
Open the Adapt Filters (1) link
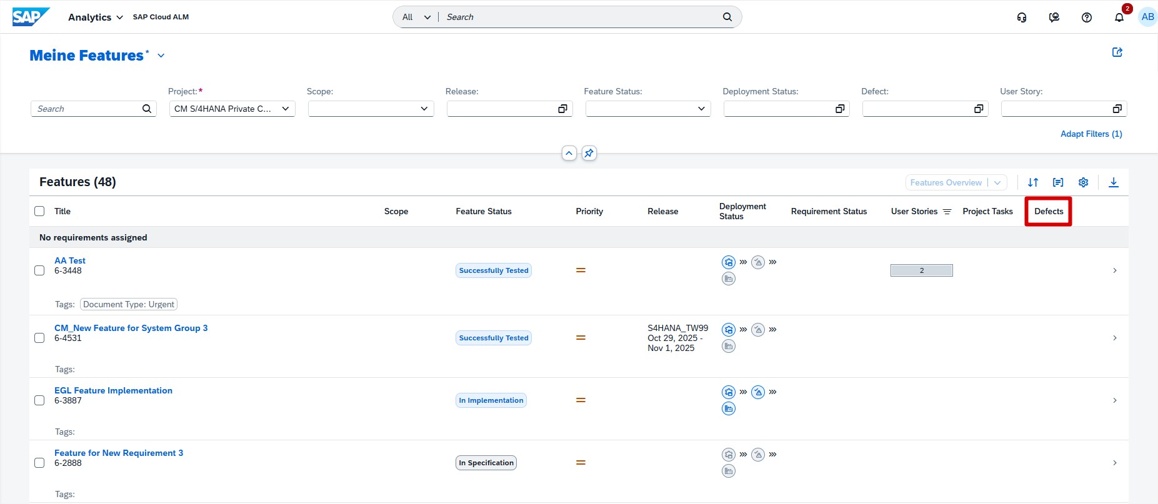[1091, 134]
